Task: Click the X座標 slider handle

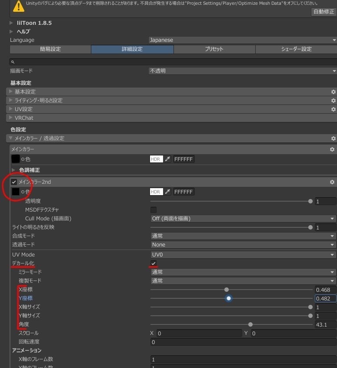Action: (227, 290)
